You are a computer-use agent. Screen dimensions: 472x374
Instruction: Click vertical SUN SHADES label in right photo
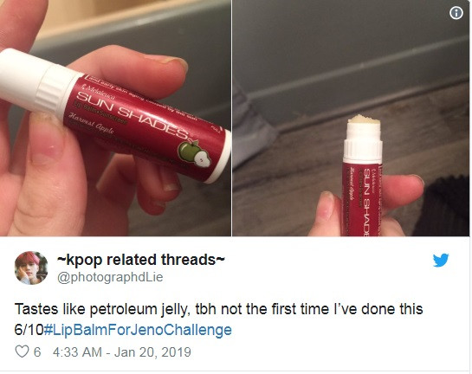tap(366, 202)
